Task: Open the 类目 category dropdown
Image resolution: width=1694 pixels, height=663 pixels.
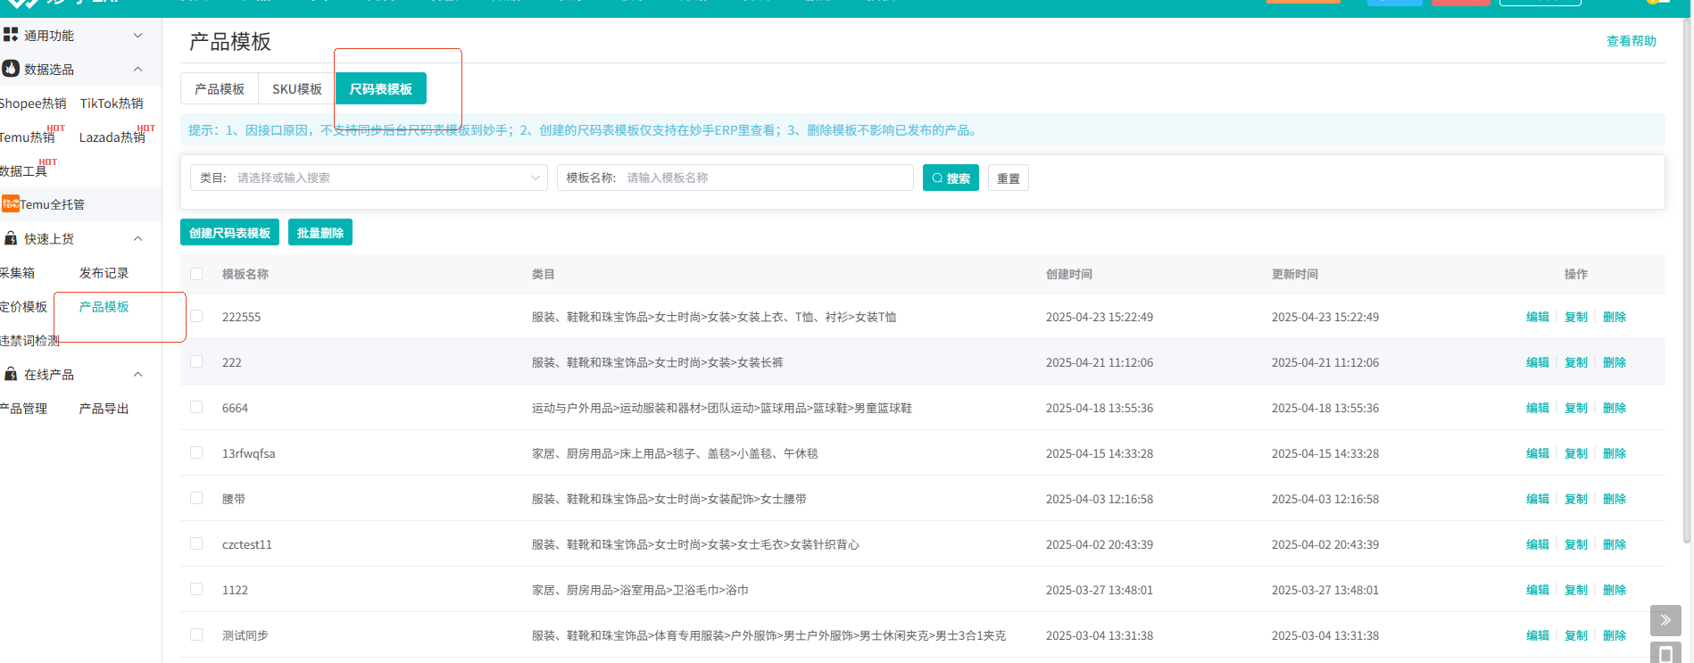Action: coord(369,178)
